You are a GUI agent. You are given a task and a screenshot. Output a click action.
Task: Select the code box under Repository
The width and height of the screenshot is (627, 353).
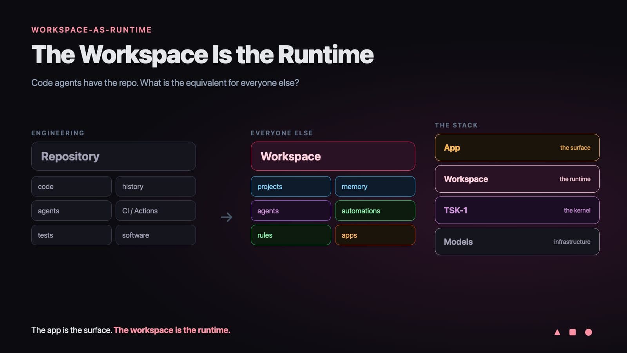tap(71, 186)
